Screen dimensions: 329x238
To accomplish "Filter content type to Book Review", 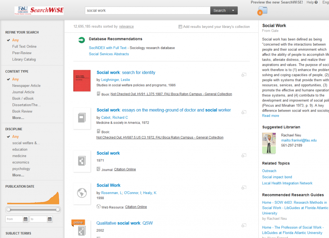I will 22,111.
